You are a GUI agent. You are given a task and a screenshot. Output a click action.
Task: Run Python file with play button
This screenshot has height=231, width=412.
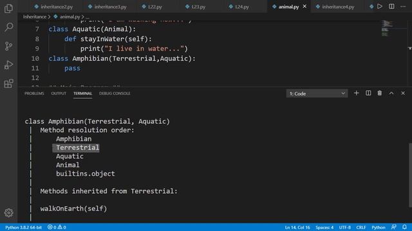click(379, 6)
